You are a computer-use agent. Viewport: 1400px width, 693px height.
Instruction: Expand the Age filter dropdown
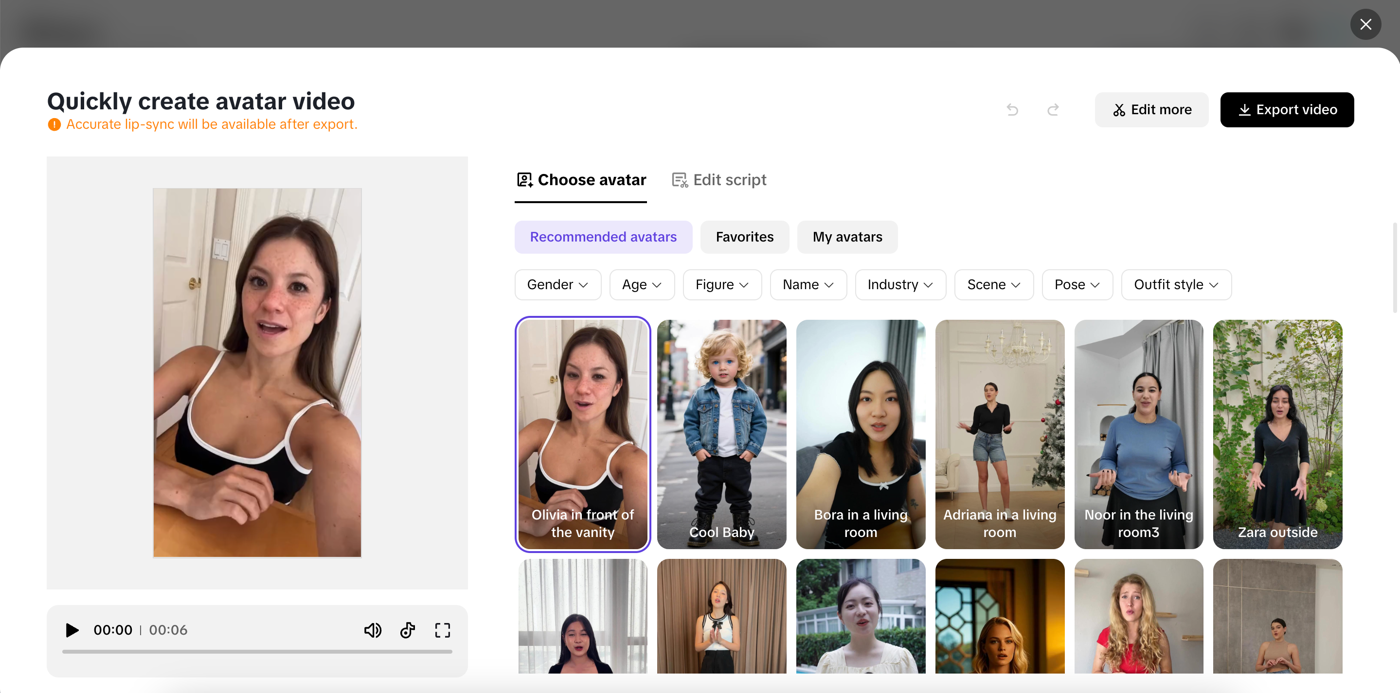[642, 285]
